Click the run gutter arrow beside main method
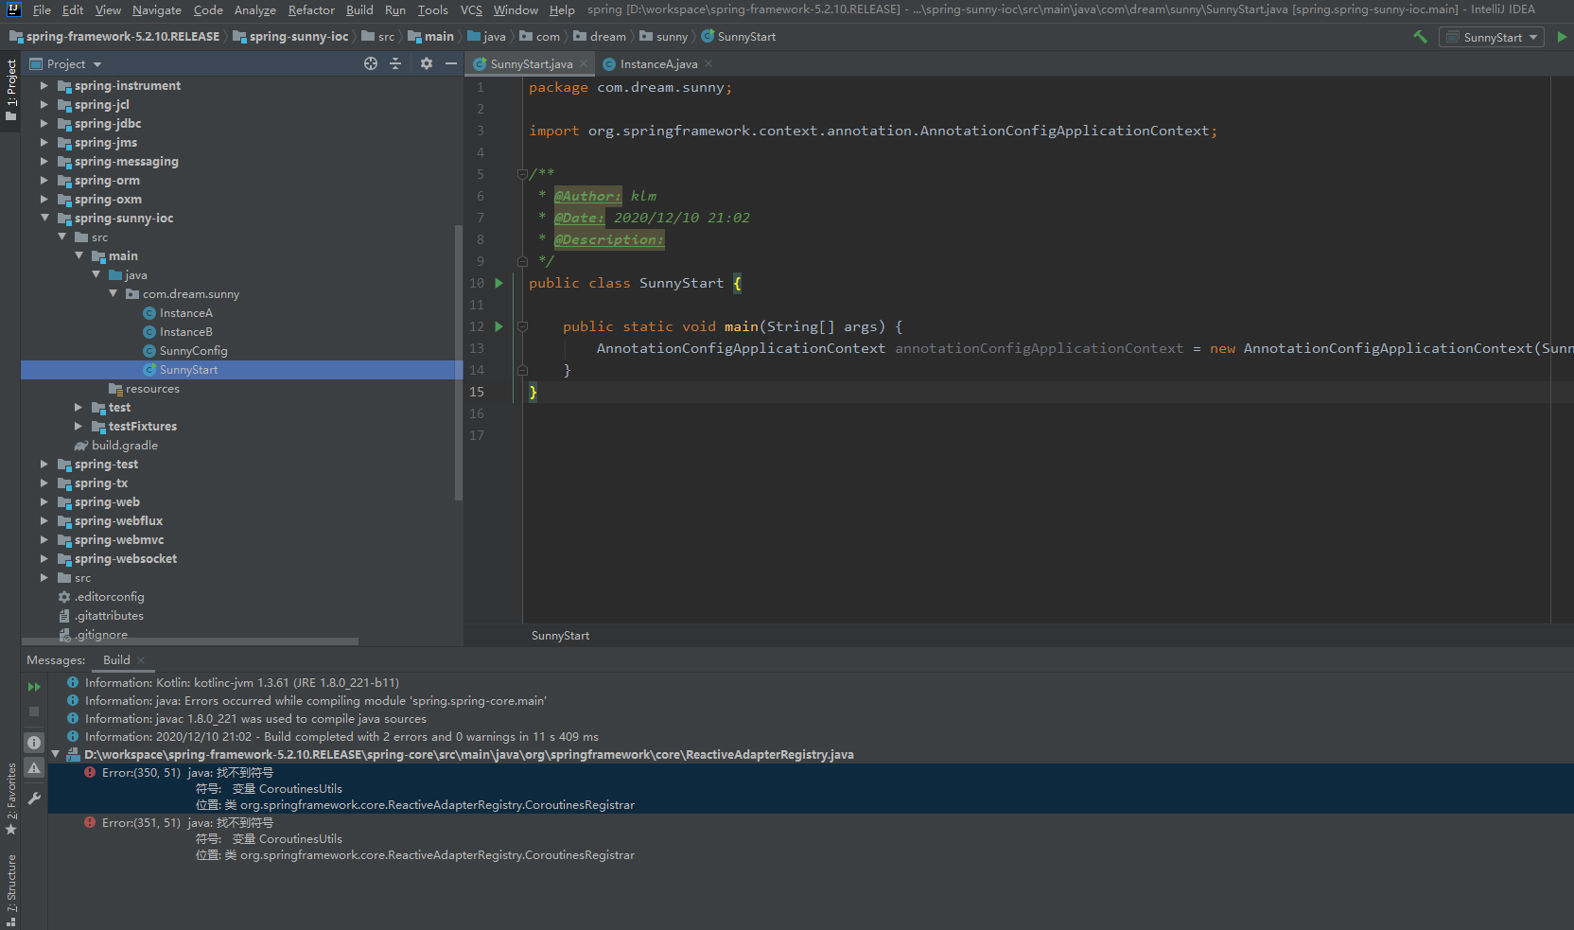 pyautogui.click(x=498, y=326)
